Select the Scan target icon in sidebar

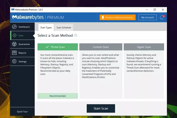pos(14,35)
